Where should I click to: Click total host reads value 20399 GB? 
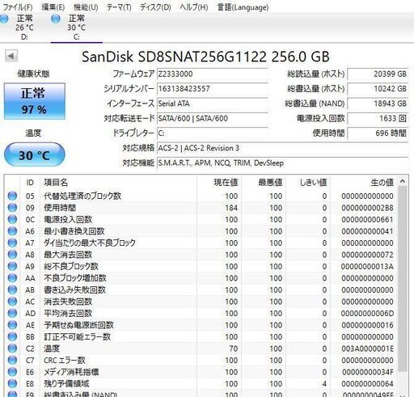(x=378, y=74)
